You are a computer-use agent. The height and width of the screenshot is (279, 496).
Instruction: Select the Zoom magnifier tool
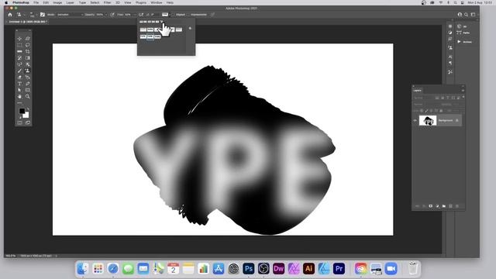point(28,96)
